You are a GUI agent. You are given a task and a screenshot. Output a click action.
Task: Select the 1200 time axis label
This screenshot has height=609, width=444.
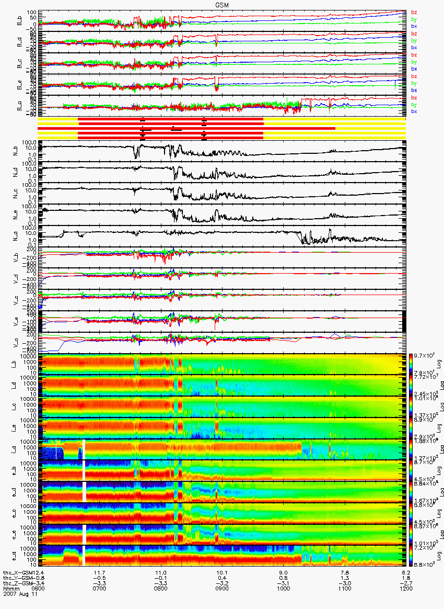[406, 589]
